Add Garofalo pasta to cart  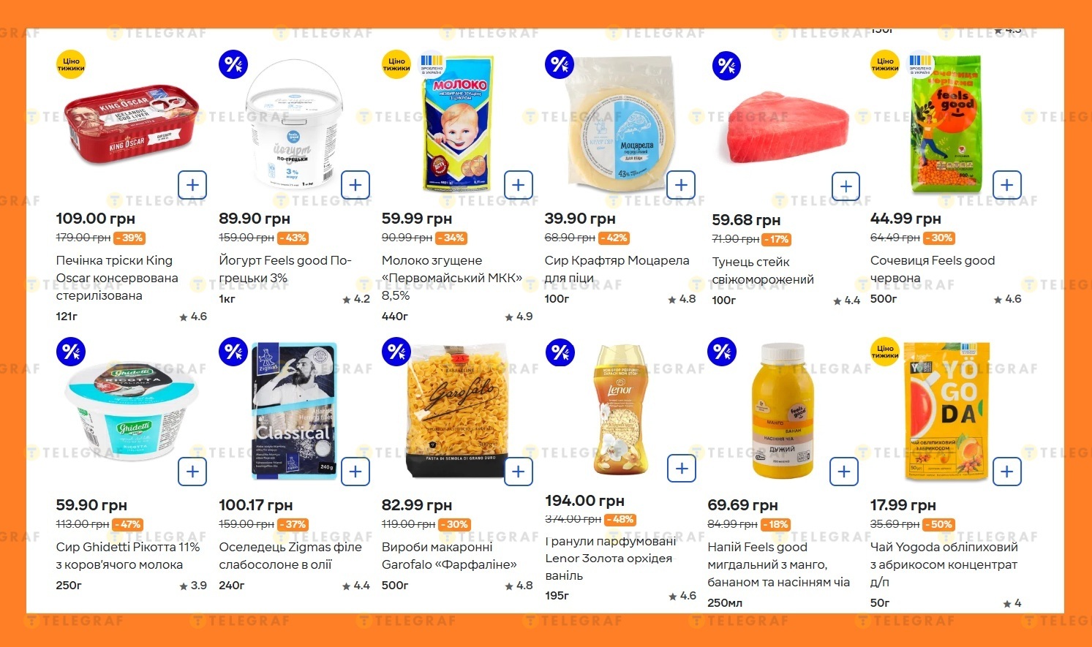[x=519, y=472]
